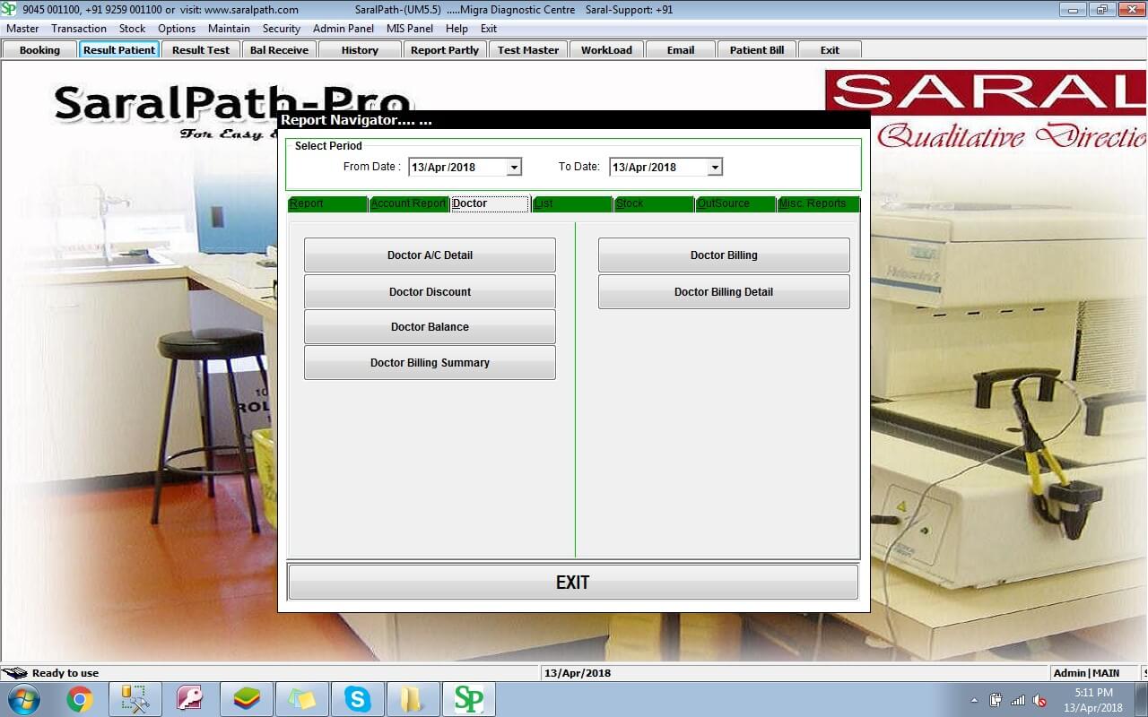
Task: Show hidden system tray icons
Action: 974,700
